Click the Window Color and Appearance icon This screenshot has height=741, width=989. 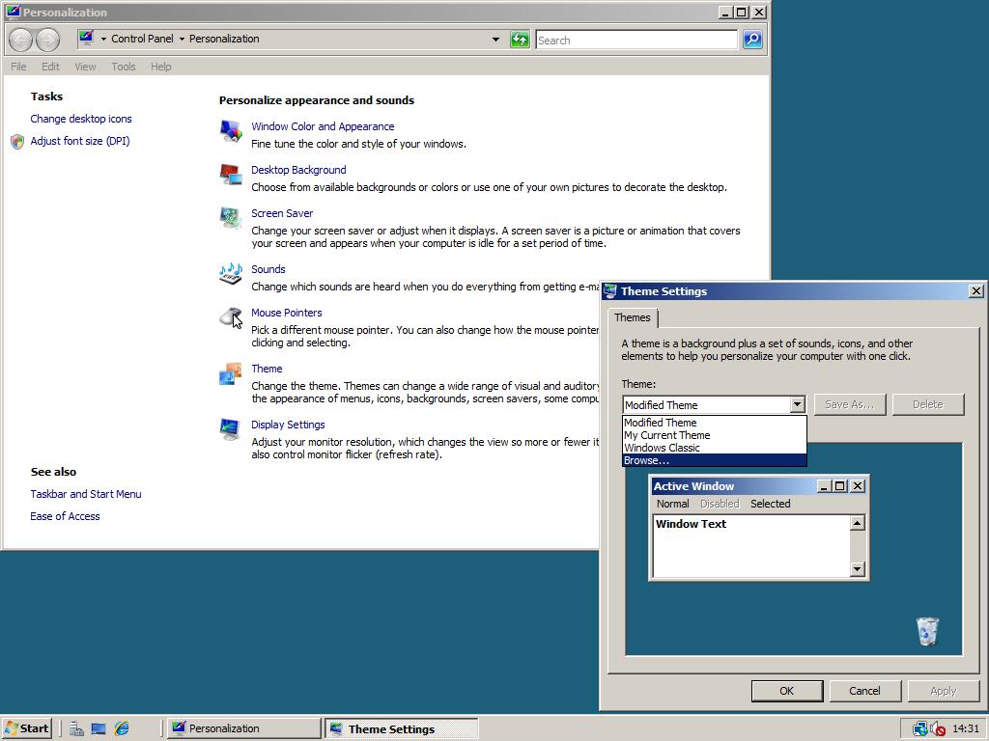(x=230, y=130)
